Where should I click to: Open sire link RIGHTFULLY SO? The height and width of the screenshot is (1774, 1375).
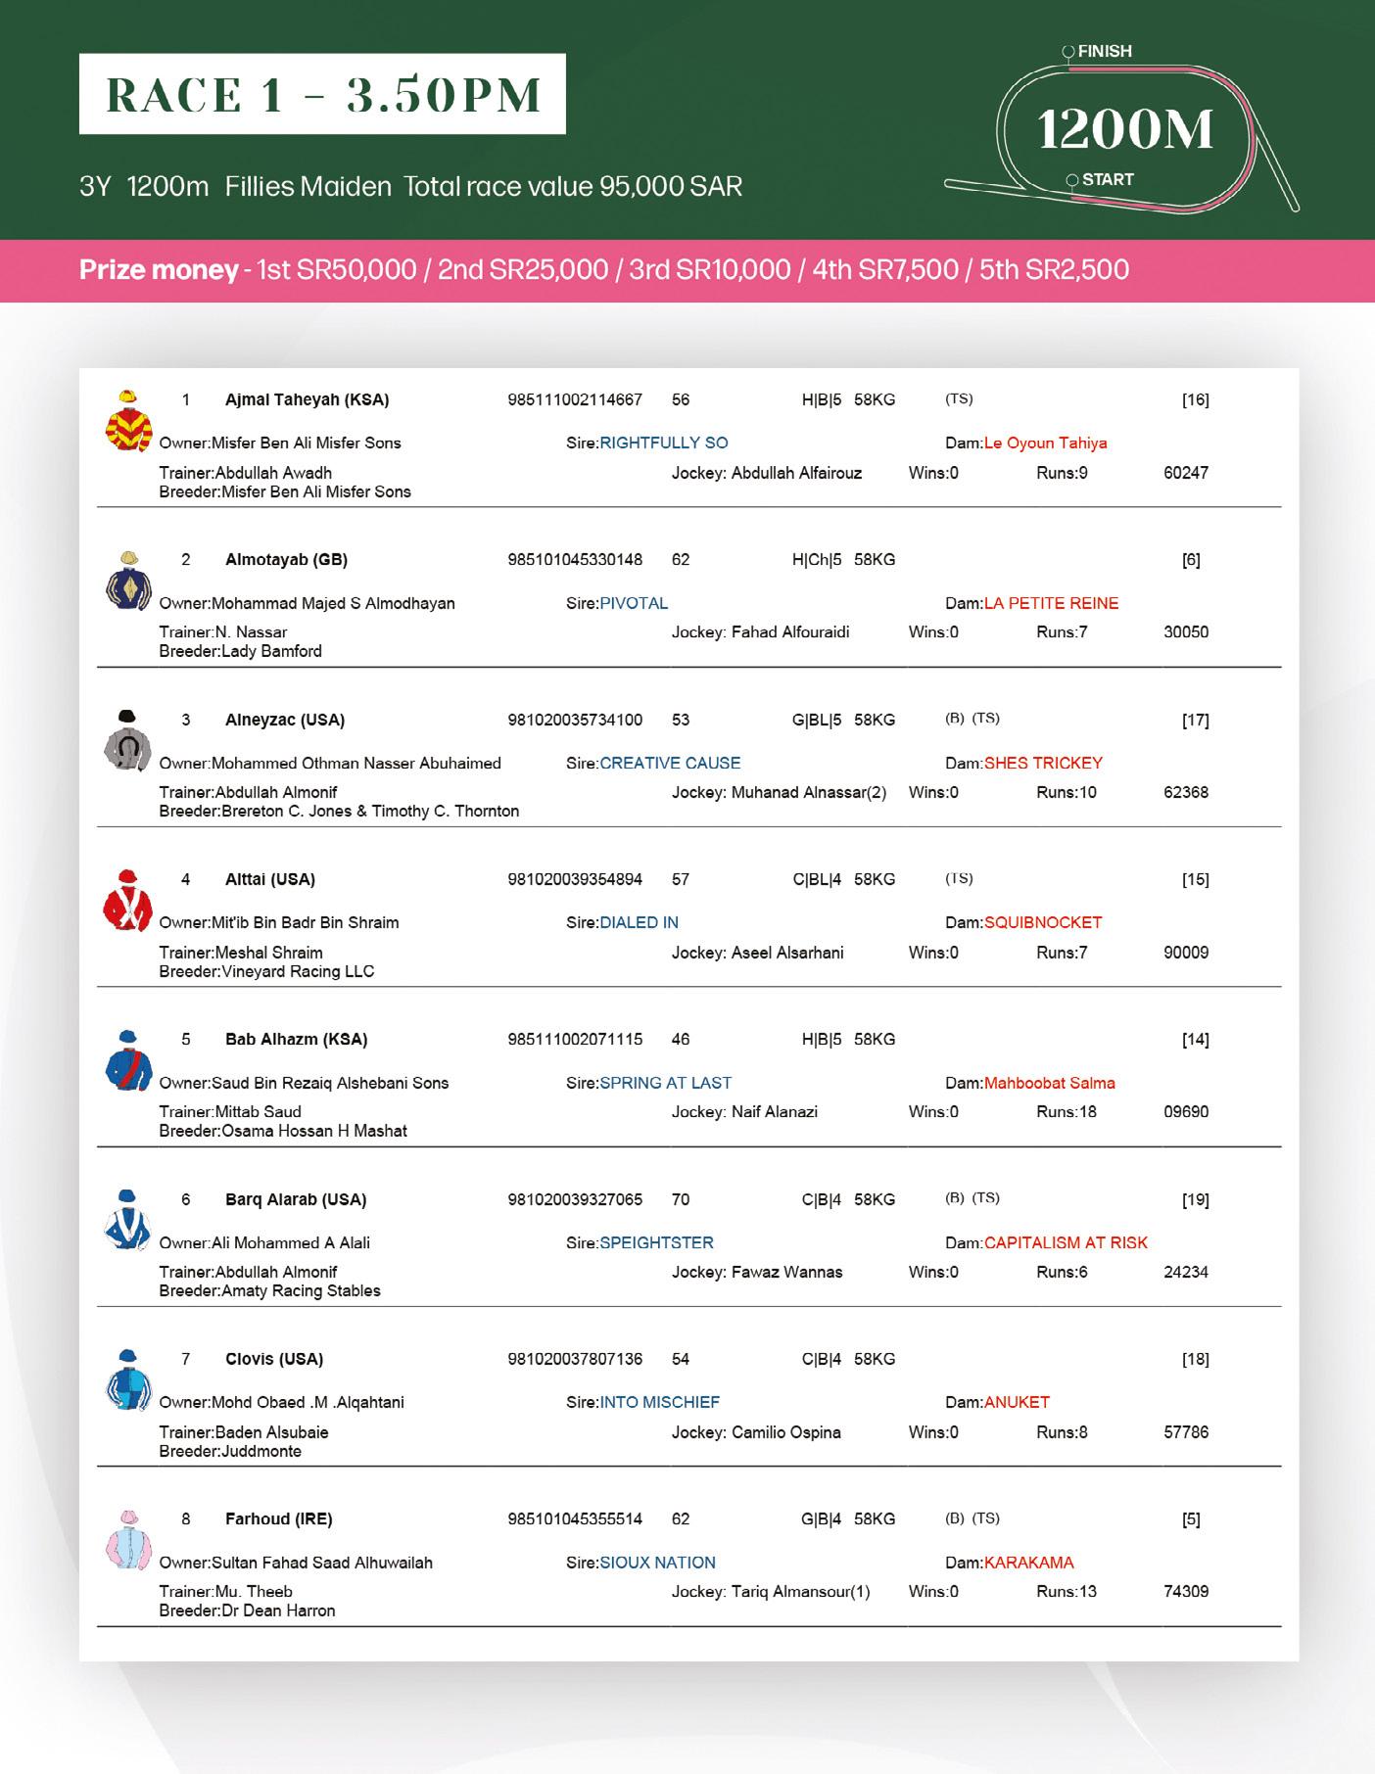[664, 443]
